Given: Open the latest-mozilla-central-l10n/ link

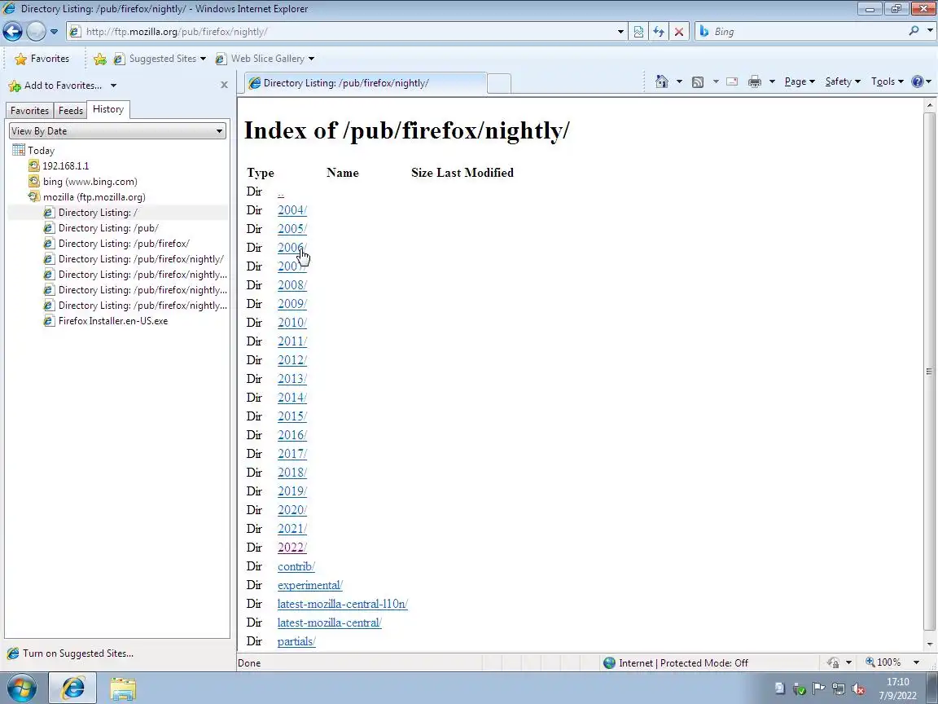Looking at the screenshot, I should pos(342,604).
